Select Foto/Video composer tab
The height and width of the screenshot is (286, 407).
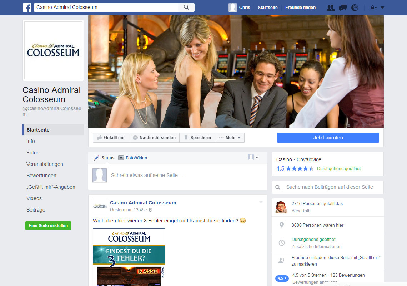133,158
